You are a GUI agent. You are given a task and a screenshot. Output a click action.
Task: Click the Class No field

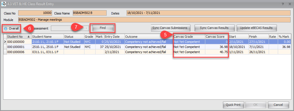pyautogui.click(x=35, y=13)
